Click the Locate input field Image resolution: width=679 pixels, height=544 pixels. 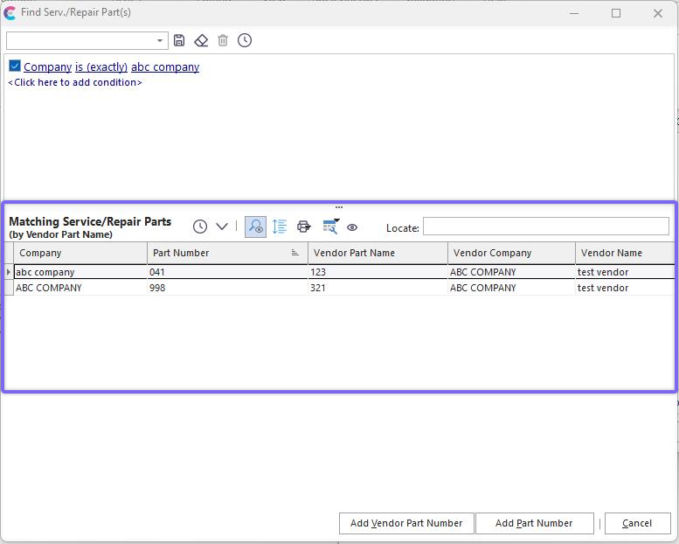click(x=545, y=227)
